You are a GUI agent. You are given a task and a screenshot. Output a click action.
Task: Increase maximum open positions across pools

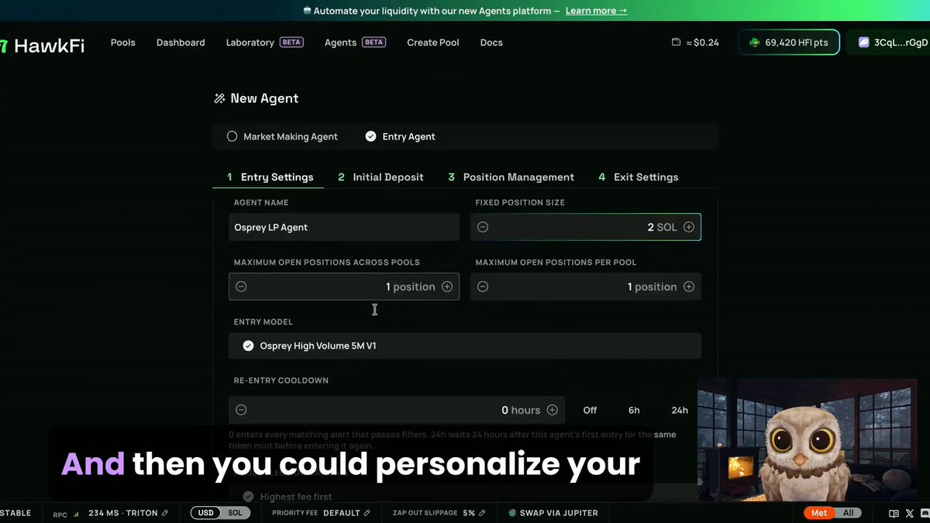447,287
